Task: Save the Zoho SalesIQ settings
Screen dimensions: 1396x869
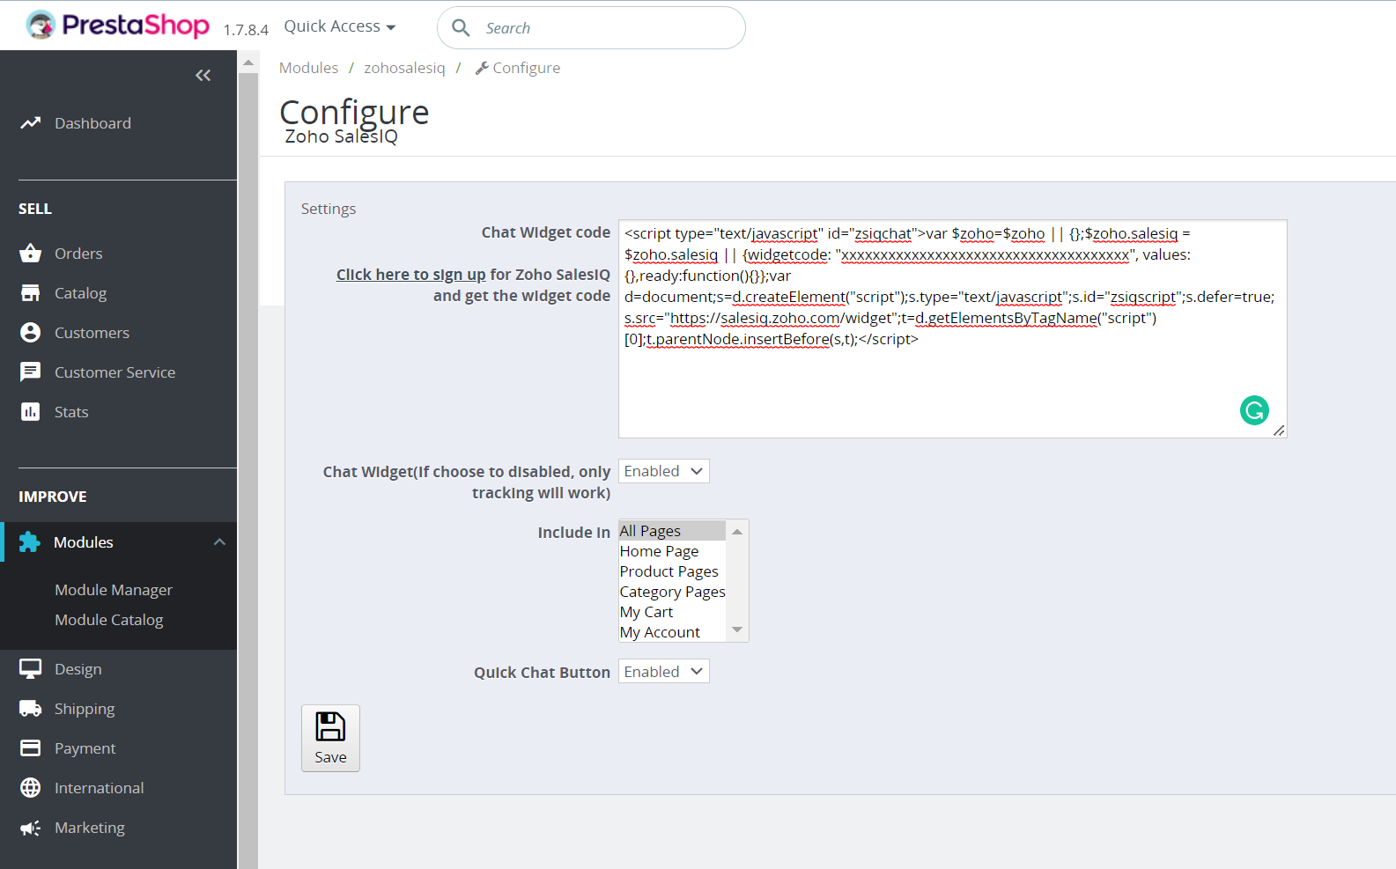Action: tap(330, 738)
